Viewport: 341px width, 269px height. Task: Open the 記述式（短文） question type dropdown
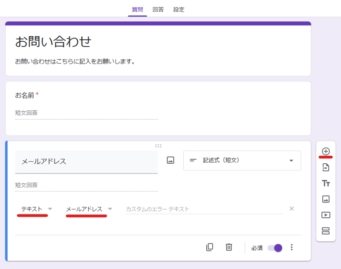pyautogui.click(x=242, y=160)
